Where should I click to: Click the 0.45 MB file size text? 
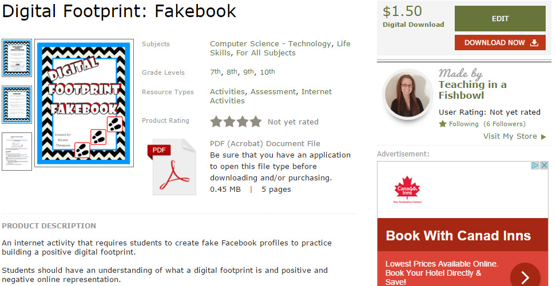(225, 190)
